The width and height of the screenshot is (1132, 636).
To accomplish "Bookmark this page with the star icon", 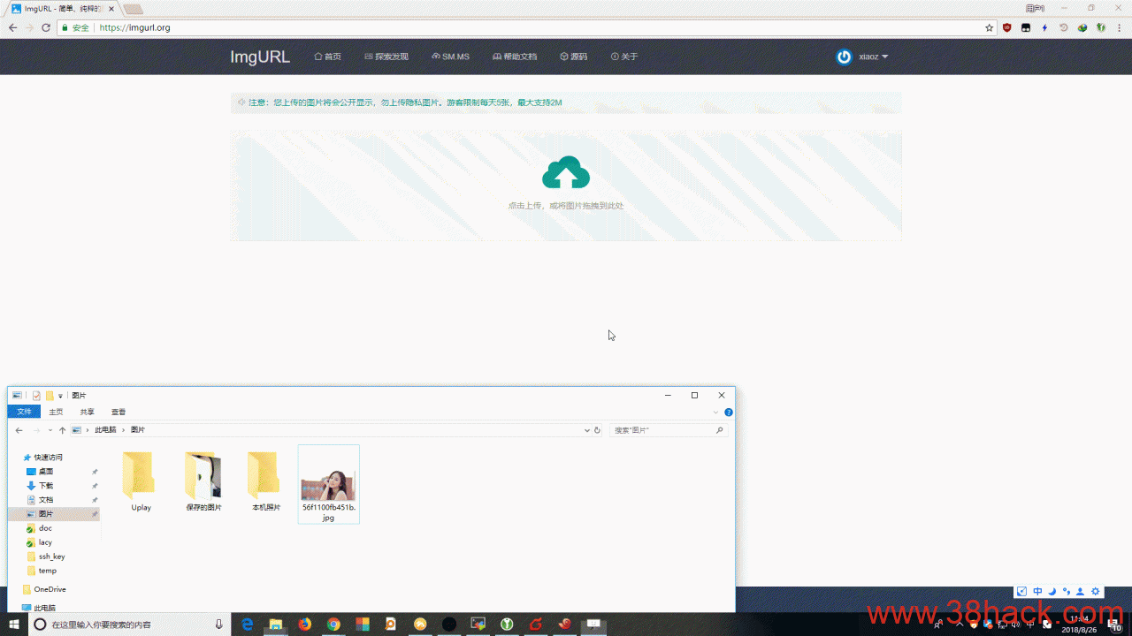I will (990, 27).
